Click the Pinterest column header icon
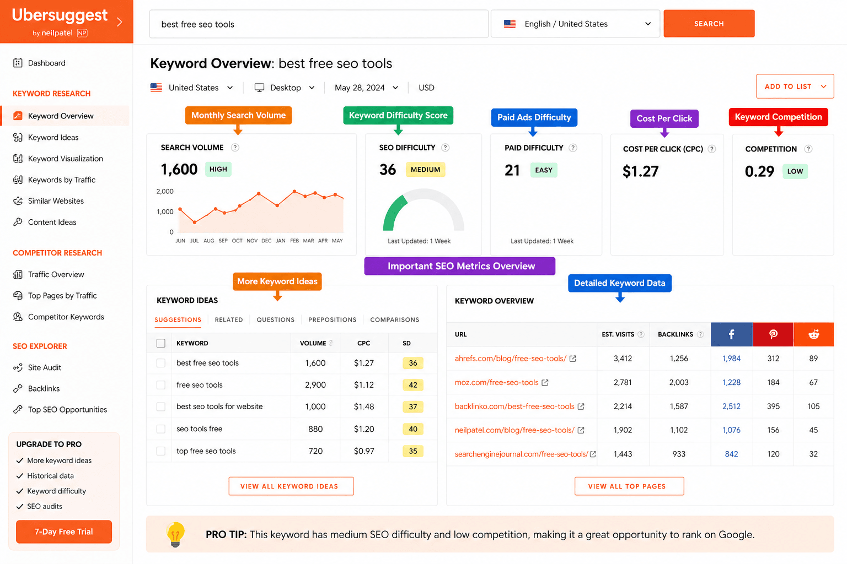 pyautogui.click(x=773, y=334)
